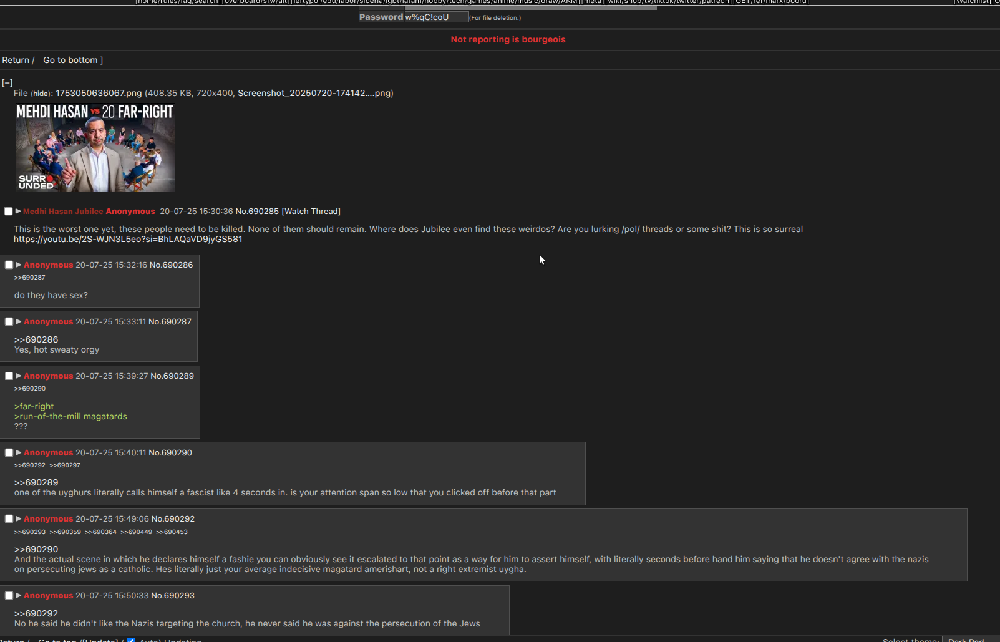This screenshot has height=642, width=1000.
Task: Follow small backlink >>690290 under post 690289 header
Action: click(x=30, y=388)
